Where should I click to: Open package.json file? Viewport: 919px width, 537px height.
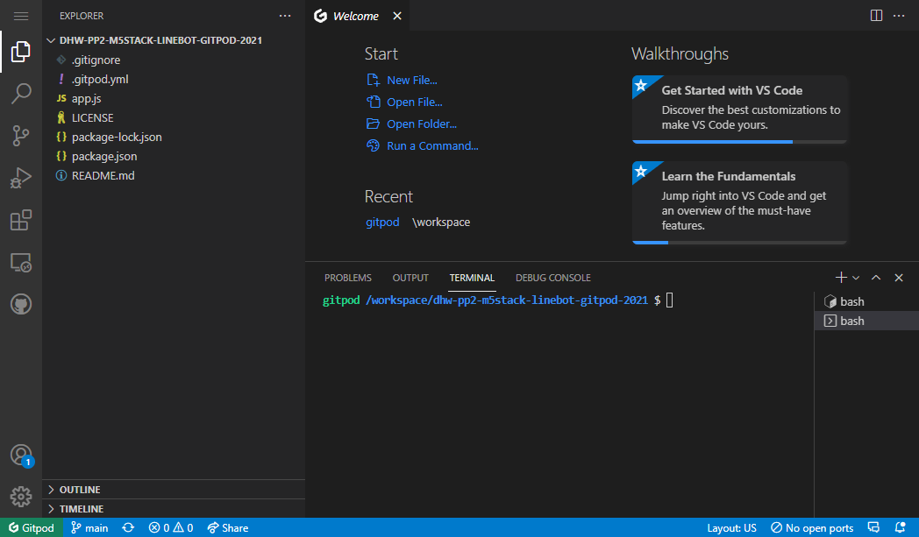click(174, 156)
